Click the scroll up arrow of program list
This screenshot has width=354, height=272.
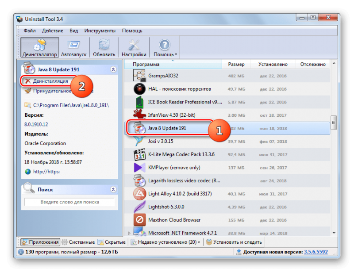point(334,63)
